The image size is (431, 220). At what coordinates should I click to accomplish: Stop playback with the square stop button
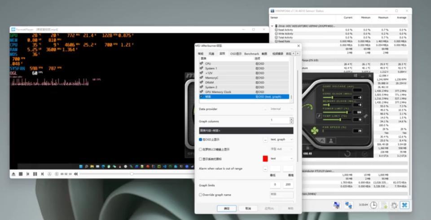21,174
